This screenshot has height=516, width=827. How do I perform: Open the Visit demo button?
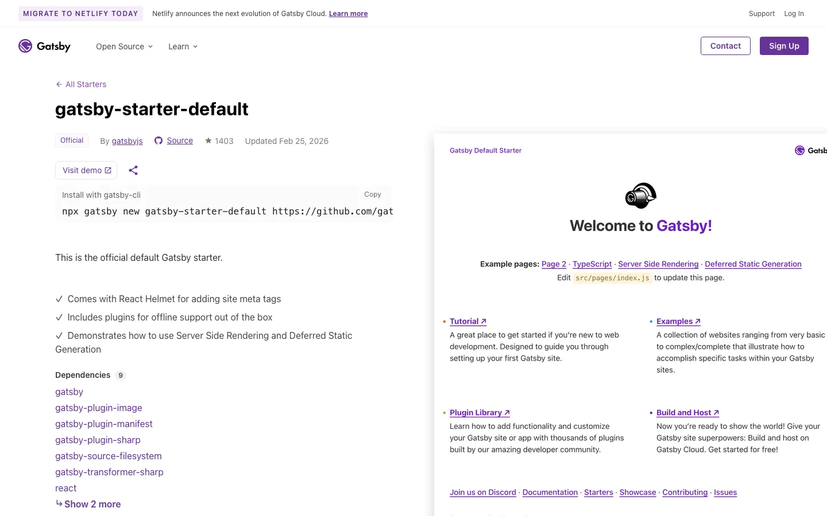click(x=86, y=170)
